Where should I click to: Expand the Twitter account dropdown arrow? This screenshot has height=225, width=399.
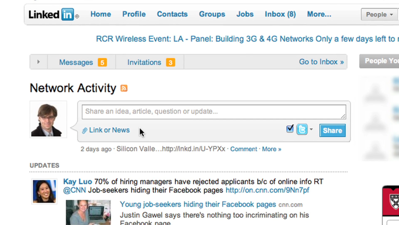312,129
